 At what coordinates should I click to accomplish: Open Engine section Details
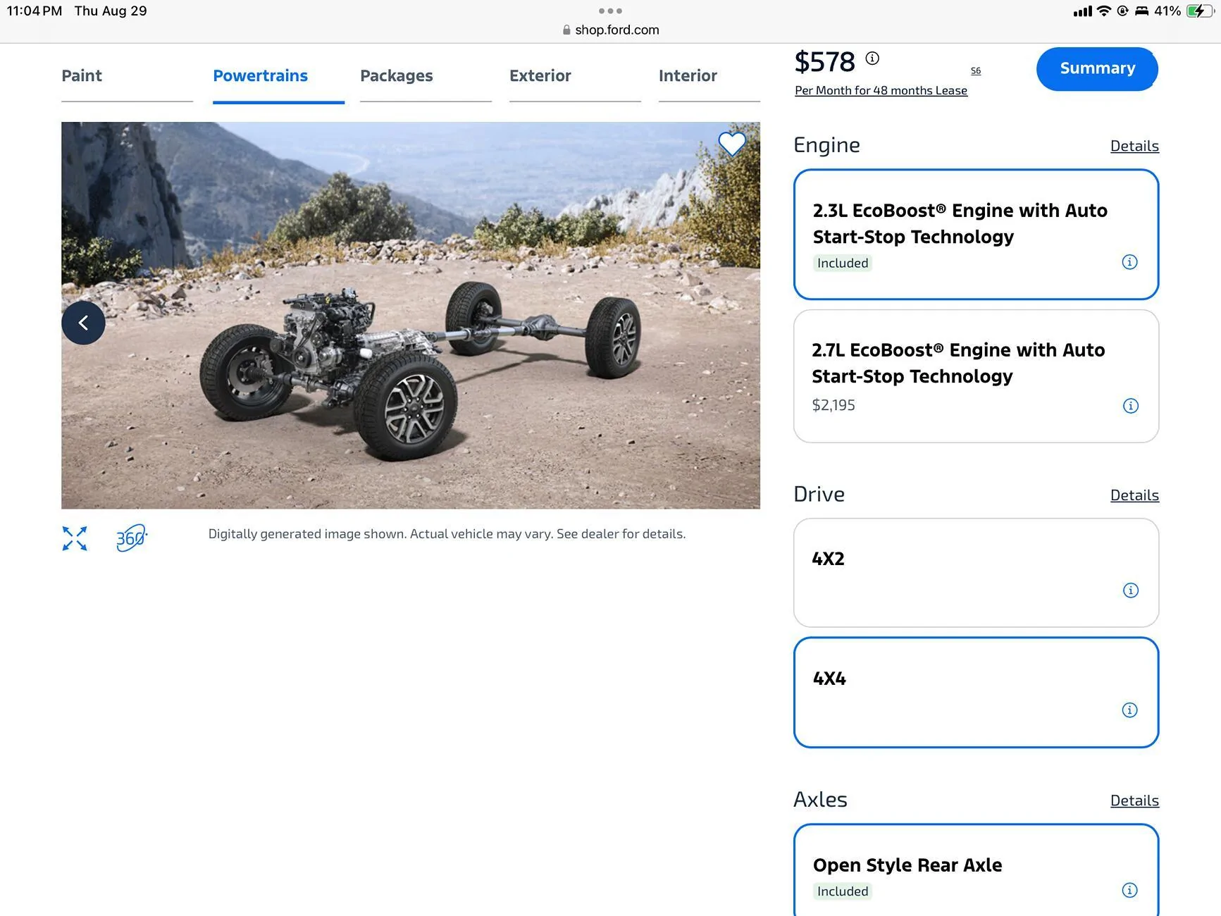click(x=1134, y=146)
